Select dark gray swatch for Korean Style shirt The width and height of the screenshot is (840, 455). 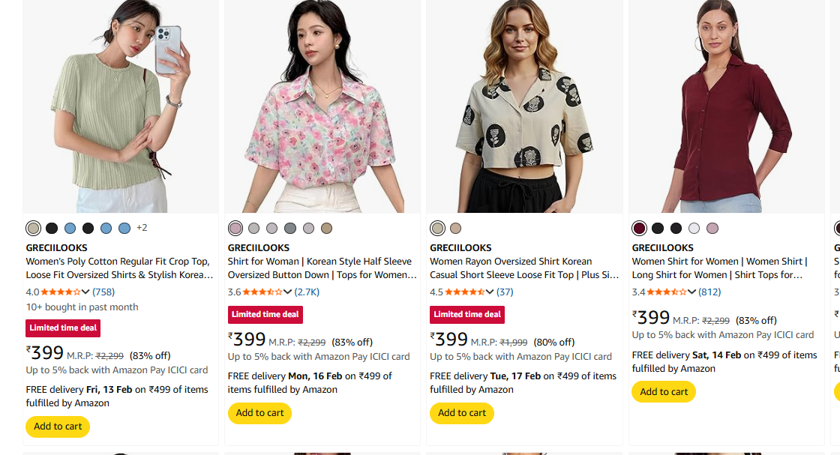tap(290, 228)
